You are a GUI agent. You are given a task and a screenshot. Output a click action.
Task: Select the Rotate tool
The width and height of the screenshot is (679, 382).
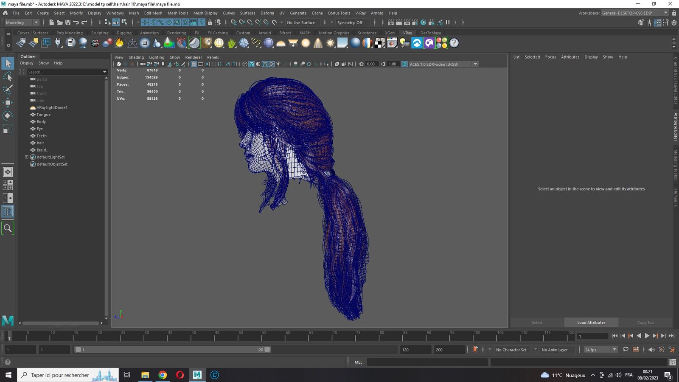pyautogui.click(x=8, y=115)
